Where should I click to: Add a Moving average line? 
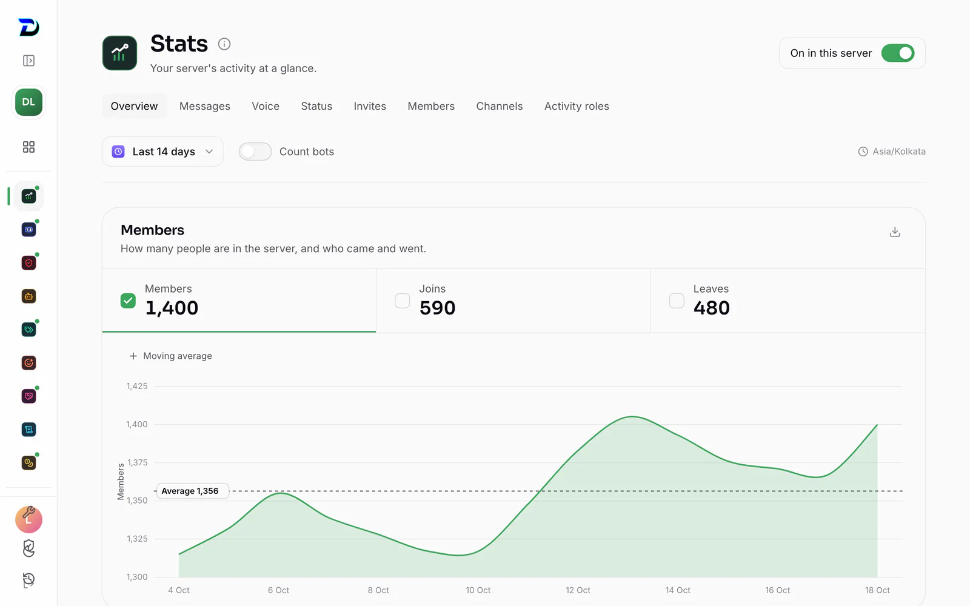coord(171,356)
